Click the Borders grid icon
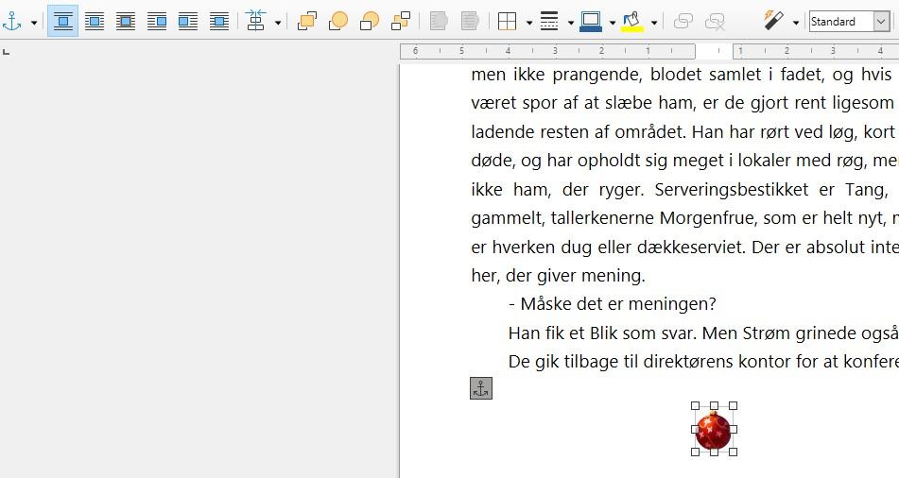Viewport: 899px width, 478px height. 508,21
